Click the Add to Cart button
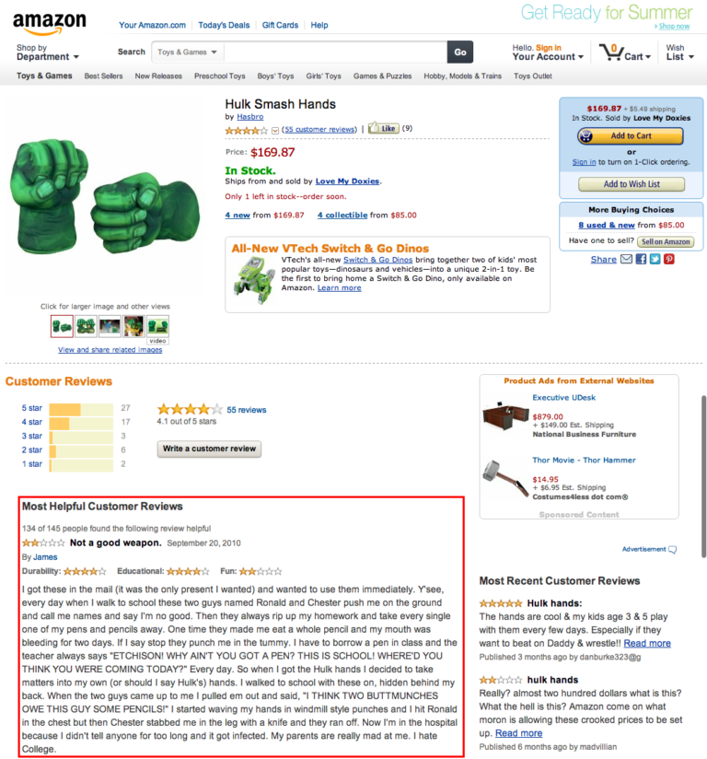 coord(631,136)
